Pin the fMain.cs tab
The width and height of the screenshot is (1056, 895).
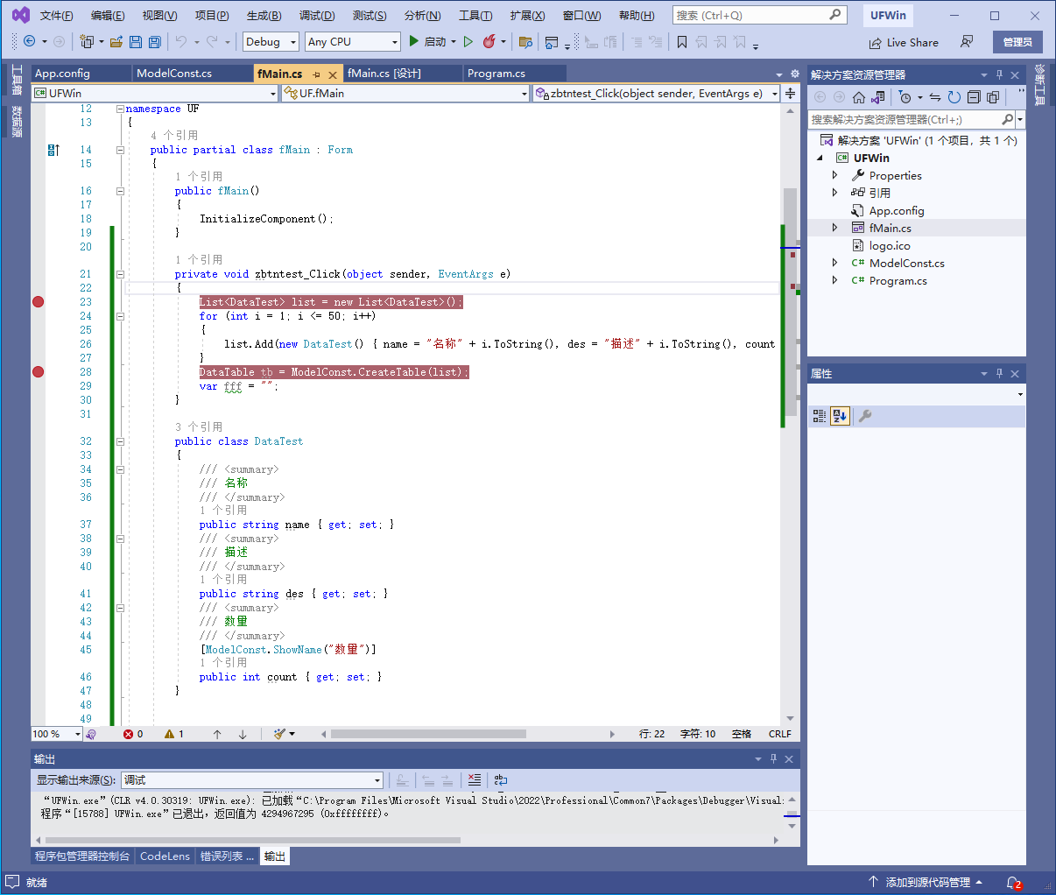pyautogui.click(x=316, y=74)
